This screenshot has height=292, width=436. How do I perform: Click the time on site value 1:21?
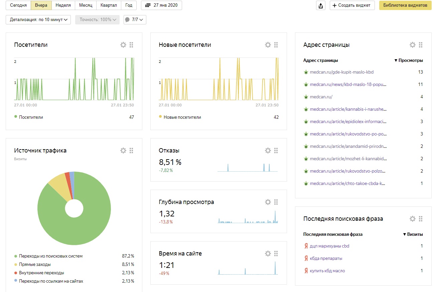(x=167, y=265)
